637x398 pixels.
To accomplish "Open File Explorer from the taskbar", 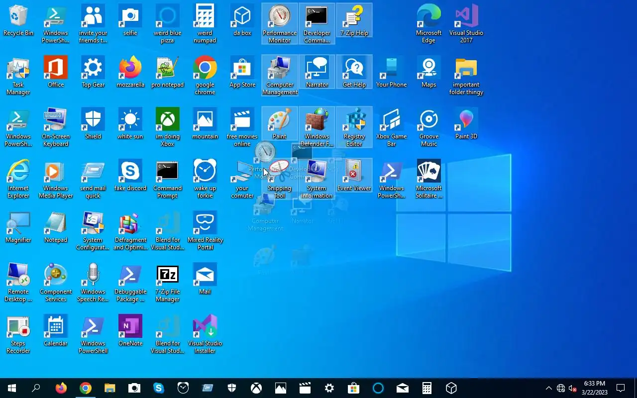I will click(x=109, y=388).
